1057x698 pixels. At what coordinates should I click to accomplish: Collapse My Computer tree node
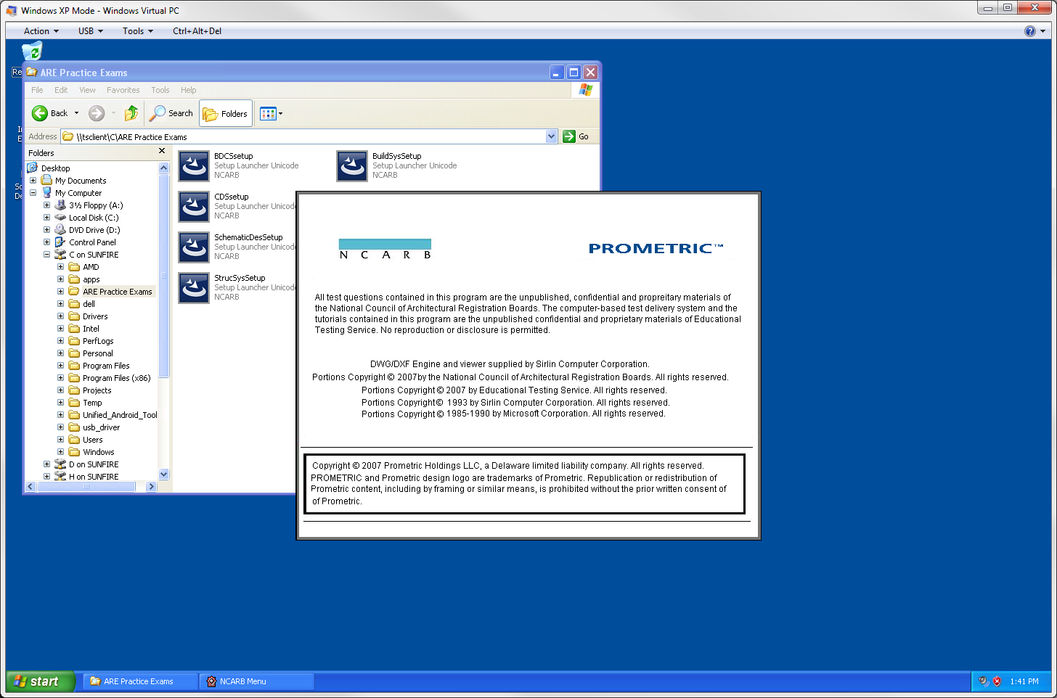tap(33, 193)
